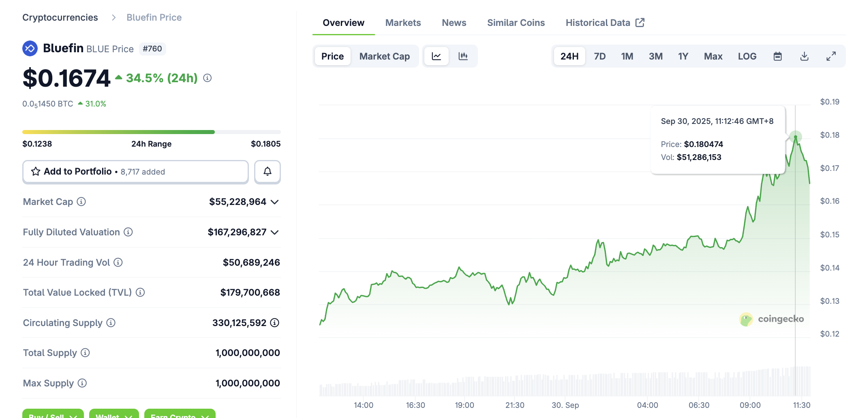Expand the Market Cap value chevron
The image size is (856, 418).
click(275, 202)
